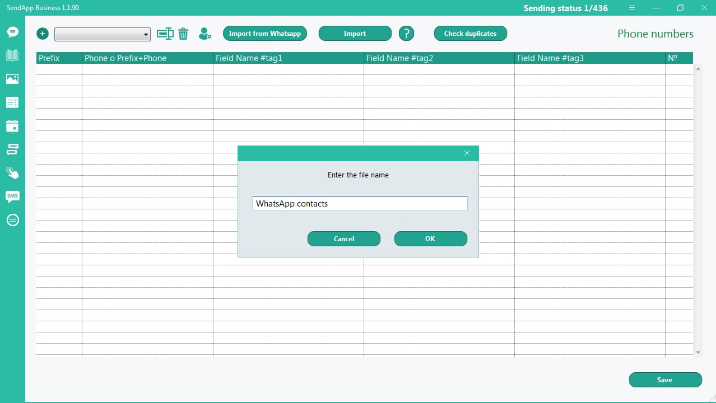Viewport: 716px width, 403px height.
Task: Cancel the file name dialog
Action: 343,239
